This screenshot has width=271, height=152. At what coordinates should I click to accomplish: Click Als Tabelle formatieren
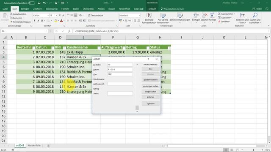163,18
